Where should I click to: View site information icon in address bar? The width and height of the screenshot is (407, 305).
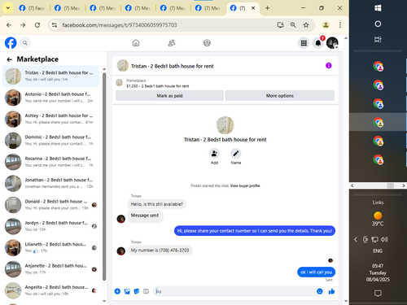tap(55, 25)
